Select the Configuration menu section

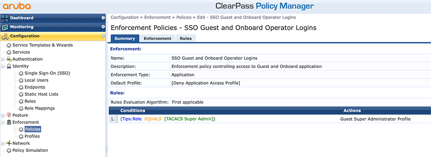53,36
